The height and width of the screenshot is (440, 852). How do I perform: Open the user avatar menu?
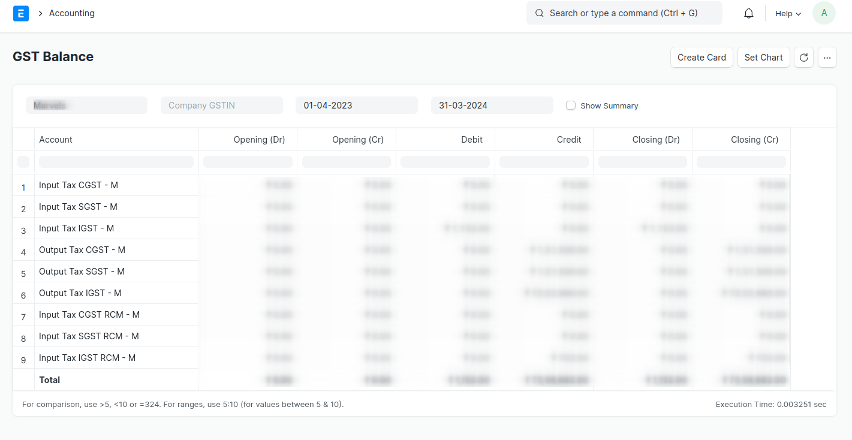click(x=824, y=13)
